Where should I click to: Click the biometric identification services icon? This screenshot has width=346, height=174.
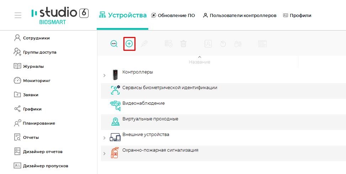pos(115,90)
